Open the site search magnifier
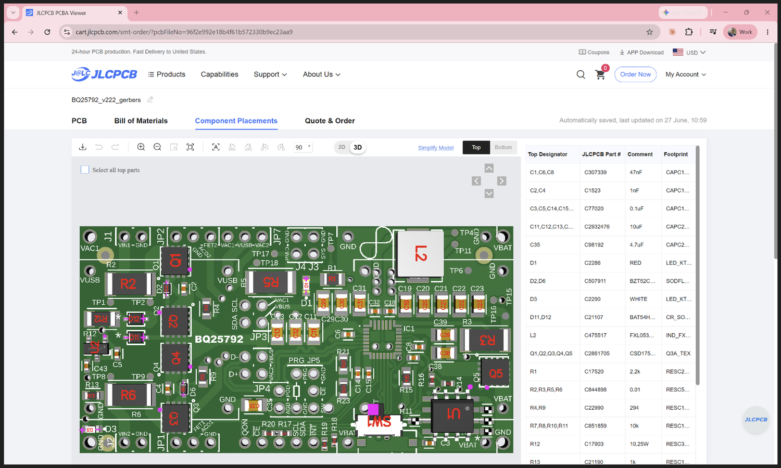This screenshot has height=468, width=781. pyautogui.click(x=581, y=74)
